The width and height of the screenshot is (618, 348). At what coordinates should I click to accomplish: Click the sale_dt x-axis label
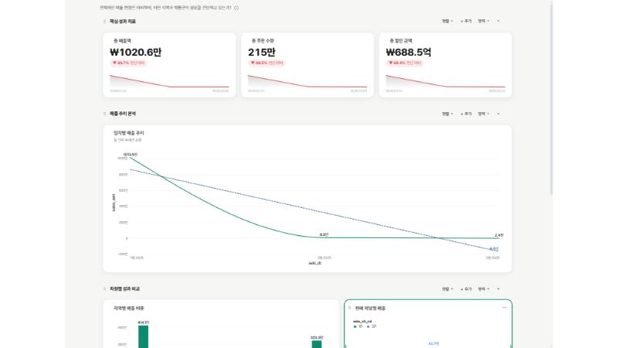click(315, 263)
